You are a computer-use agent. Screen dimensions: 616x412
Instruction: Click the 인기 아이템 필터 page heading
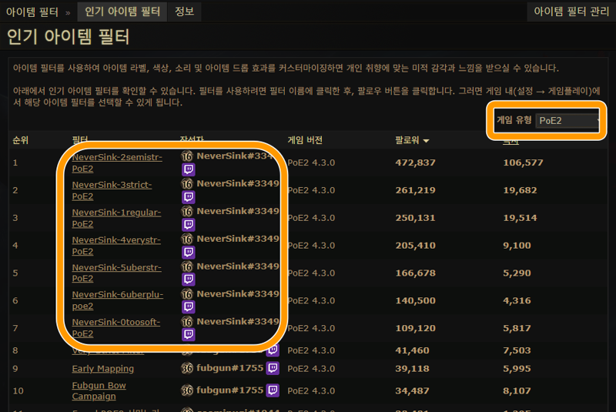click(x=68, y=36)
